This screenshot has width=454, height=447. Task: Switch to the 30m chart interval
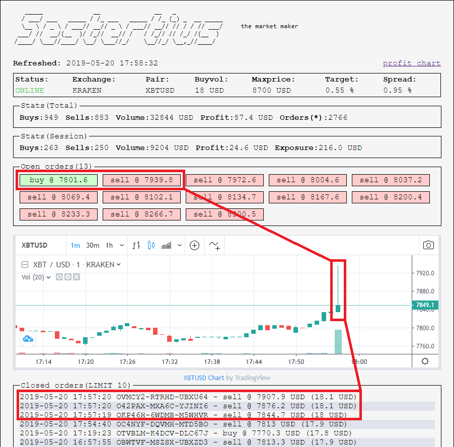pos(93,246)
